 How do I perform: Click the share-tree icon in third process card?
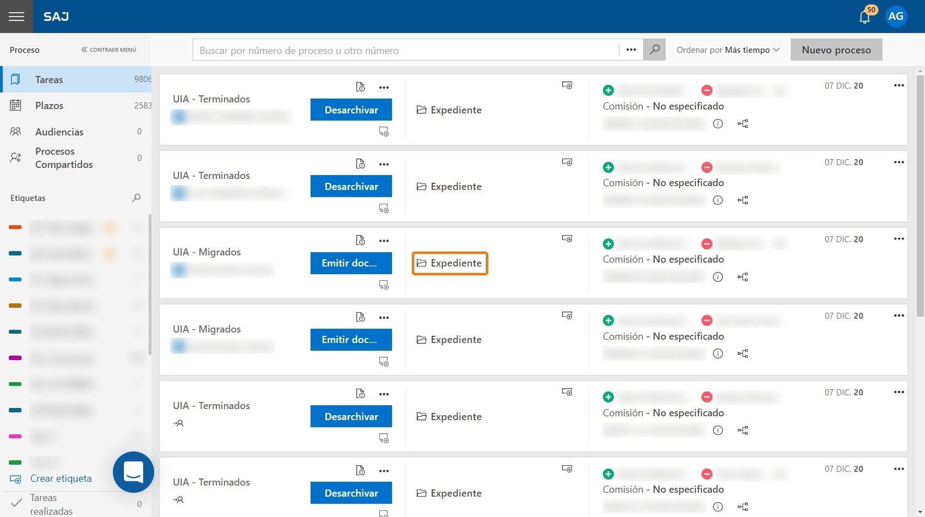point(743,277)
